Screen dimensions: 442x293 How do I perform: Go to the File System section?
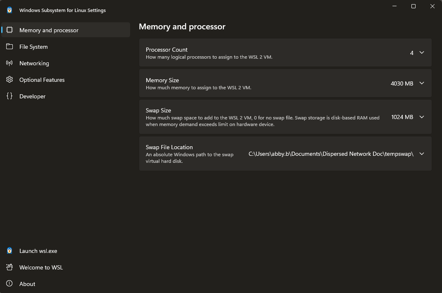pos(66,47)
